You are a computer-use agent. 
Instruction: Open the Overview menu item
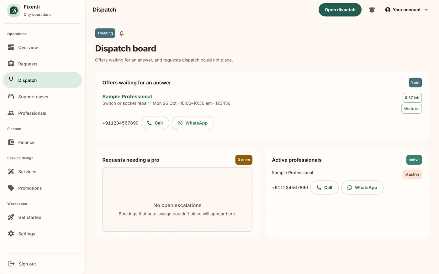(43, 47)
